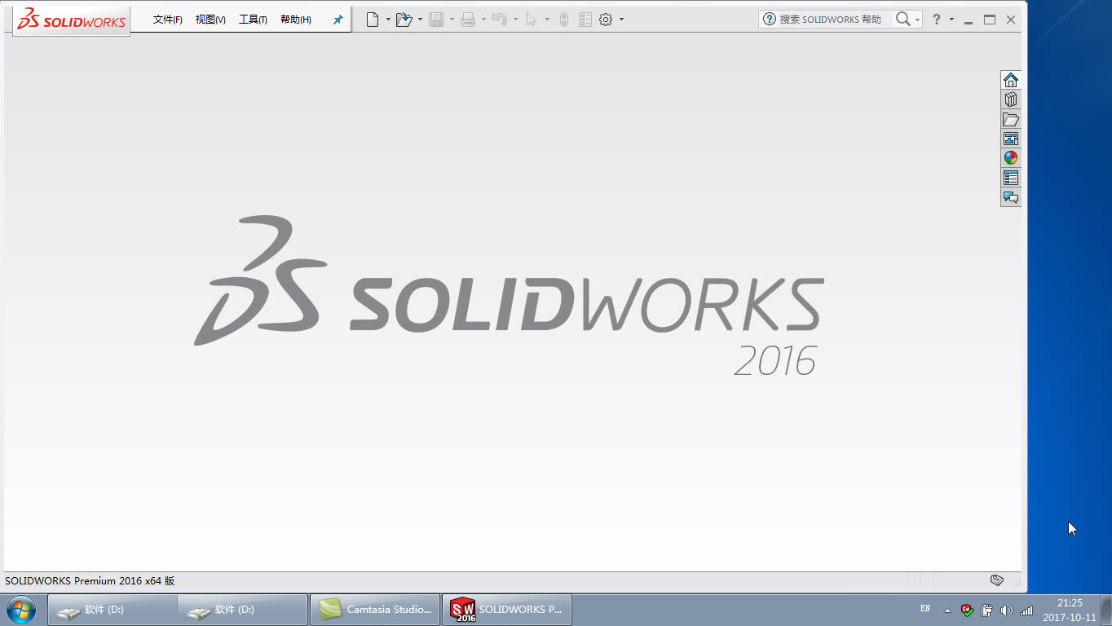The image size is (1112, 626).
Task: Click the Undo arrow icon
Action: [x=500, y=20]
